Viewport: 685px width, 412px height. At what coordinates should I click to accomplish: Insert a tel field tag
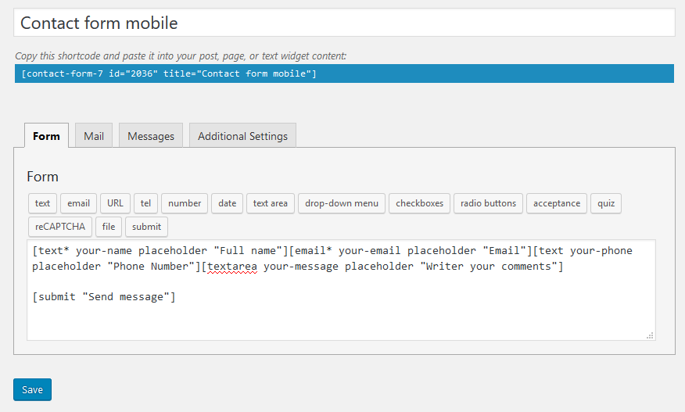[x=145, y=203]
